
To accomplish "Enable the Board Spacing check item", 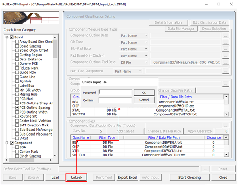I will pyautogui.click(x=17, y=46).
